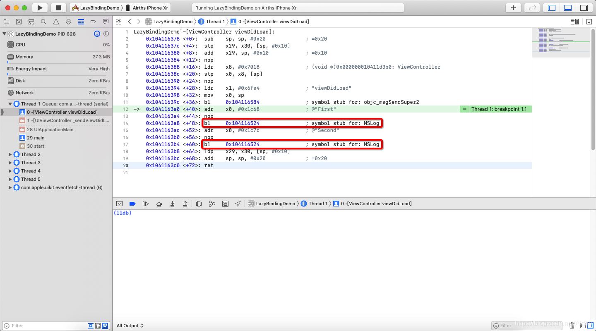This screenshot has width=596, height=331.
Task: Open Environment Overrides
Action: point(225,204)
